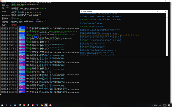The width and height of the screenshot is (172, 107).
Task: Click the 'permission granted' huge pages text
Action: [18, 6]
